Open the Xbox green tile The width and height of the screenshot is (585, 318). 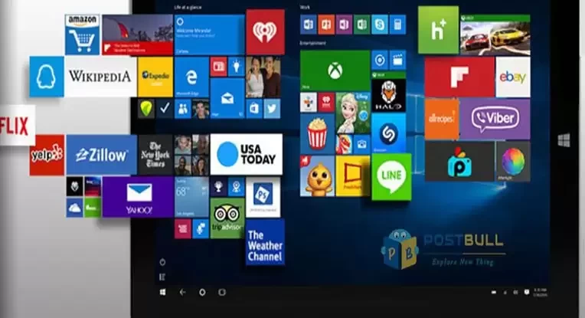pyautogui.click(x=335, y=70)
